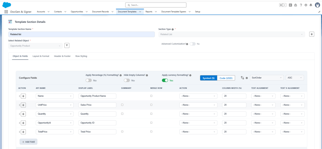Open the Notifications bell icon
Image resolution: width=322 pixels, height=149 pixels.
[x=311, y=5]
